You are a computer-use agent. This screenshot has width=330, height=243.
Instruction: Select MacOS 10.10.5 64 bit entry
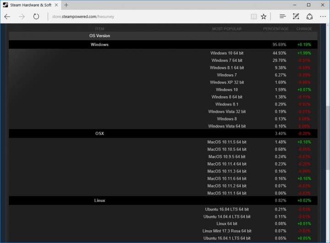(x=227, y=149)
